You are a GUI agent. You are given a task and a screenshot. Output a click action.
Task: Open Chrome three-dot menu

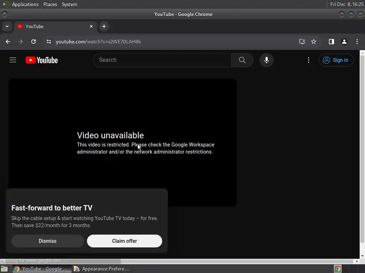click(357, 42)
